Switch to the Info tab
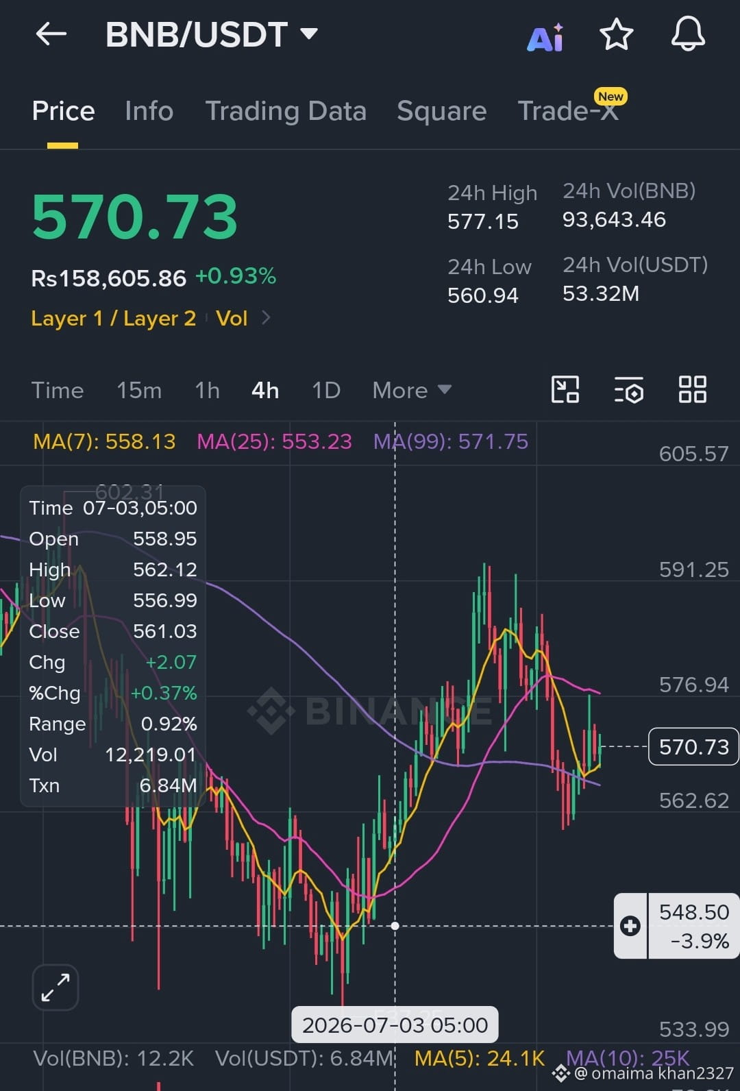 (149, 111)
